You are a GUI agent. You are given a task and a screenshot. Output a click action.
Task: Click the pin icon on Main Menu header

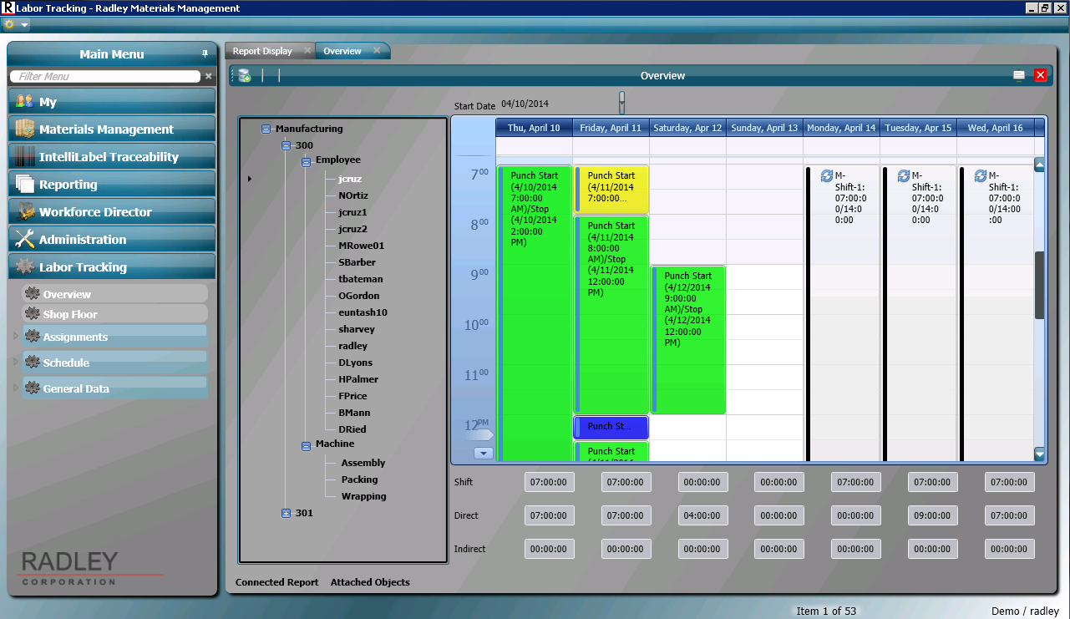tap(205, 54)
